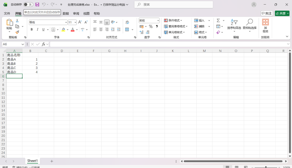Click the 插入 insert cells button
This screenshot has width=292, height=168.
[x=199, y=20]
